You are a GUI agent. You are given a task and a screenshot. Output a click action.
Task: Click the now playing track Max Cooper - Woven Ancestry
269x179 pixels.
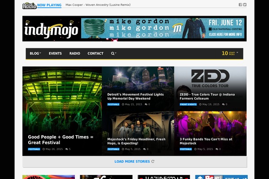98,5
